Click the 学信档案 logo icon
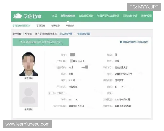Viewport: 164px width, 131px height. (17, 16)
